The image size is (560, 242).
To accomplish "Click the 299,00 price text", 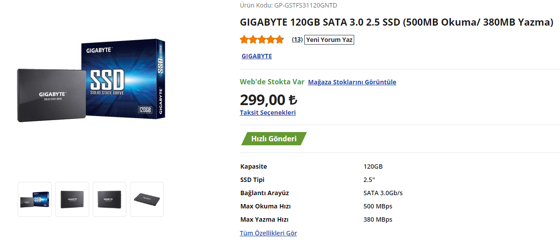I will [262, 100].
